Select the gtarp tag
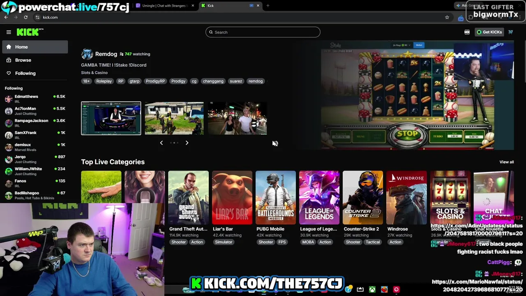Viewport: 526px width, 296px height. pos(134,81)
